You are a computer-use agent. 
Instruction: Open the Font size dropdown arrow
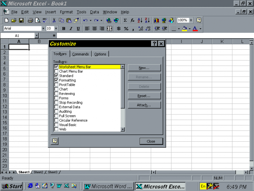point(56,29)
